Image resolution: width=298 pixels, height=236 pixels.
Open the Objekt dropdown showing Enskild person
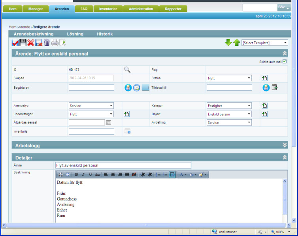tap(229, 114)
